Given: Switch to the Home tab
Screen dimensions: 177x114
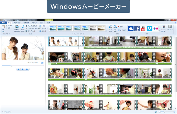Looking at the screenshot, I should tap(10, 23).
